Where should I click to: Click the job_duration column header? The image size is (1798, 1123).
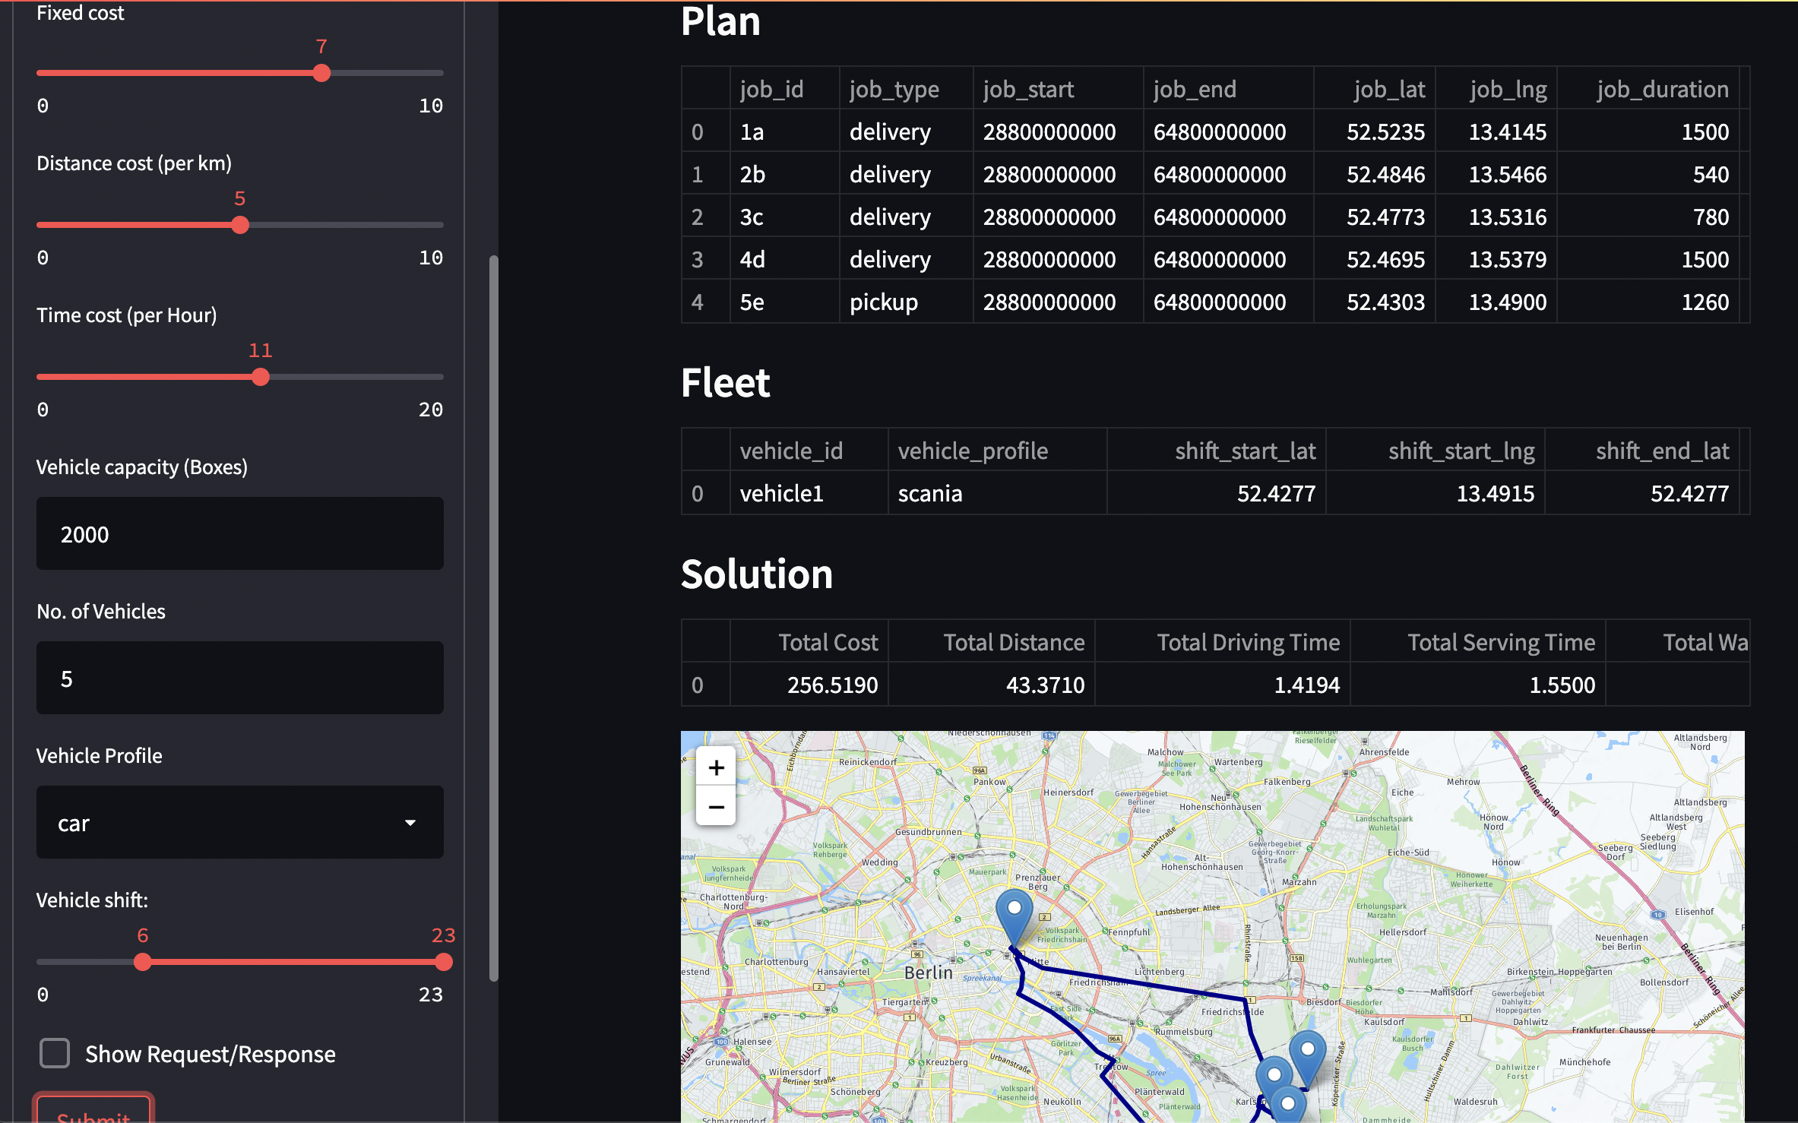tap(1661, 89)
